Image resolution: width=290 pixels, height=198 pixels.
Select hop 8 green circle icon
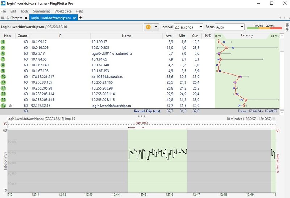click(x=3, y=65)
